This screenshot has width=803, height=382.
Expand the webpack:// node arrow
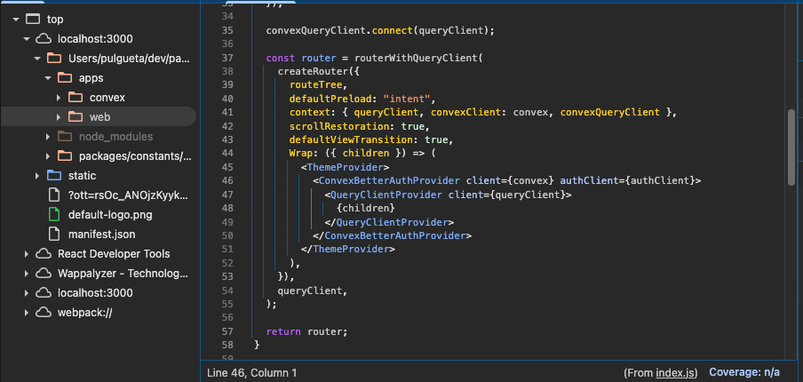pyautogui.click(x=26, y=313)
